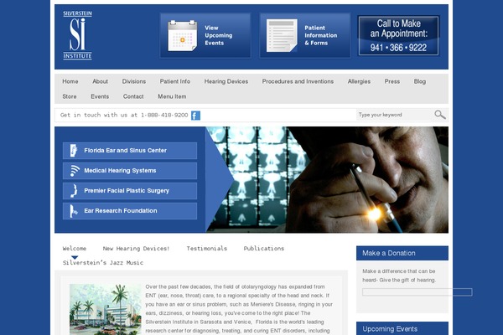Image resolution: width=503 pixels, height=335 pixels.
Task: Open the Events menu item
Action: [x=100, y=96]
